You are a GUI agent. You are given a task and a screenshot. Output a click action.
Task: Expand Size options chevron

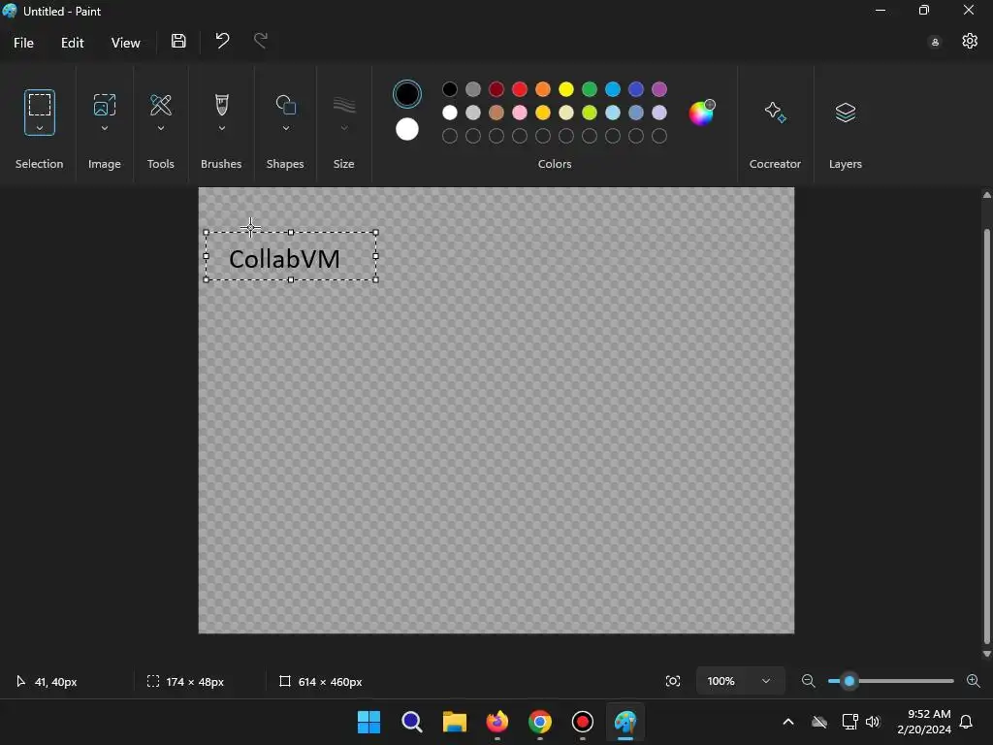click(x=344, y=128)
